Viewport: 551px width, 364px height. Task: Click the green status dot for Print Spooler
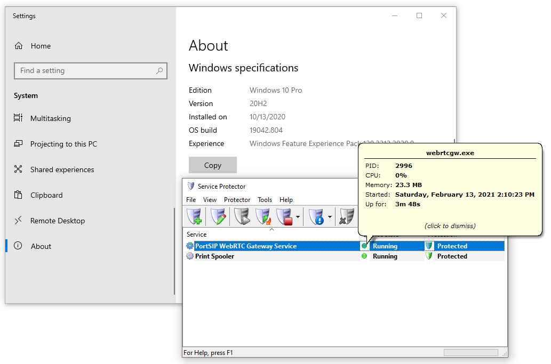[x=364, y=256]
